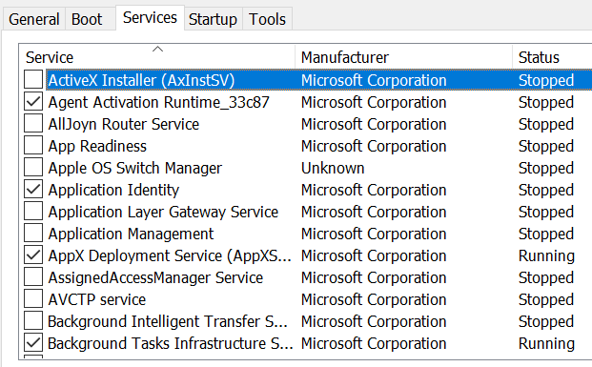Viewport: 592px width, 367px height.
Task: Click Stopped status of AssignedAccessManager Service
Action: [546, 277]
